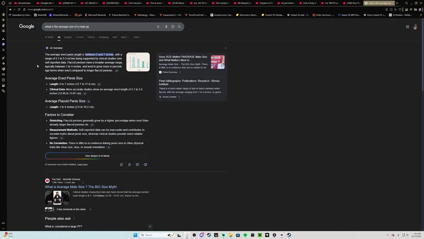This screenshot has height=239, width=424.
Task: Expand system tray hidden icons
Action: [x=388, y=235]
